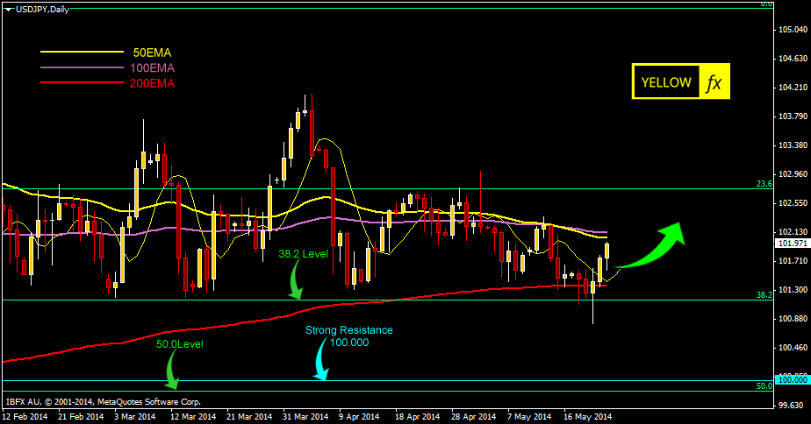Click the YELLOW fx logo box
This screenshot has width=811, height=424.
[680, 81]
